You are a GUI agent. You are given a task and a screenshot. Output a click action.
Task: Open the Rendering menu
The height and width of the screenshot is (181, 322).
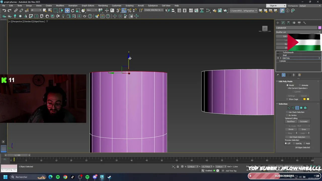[103, 6]
